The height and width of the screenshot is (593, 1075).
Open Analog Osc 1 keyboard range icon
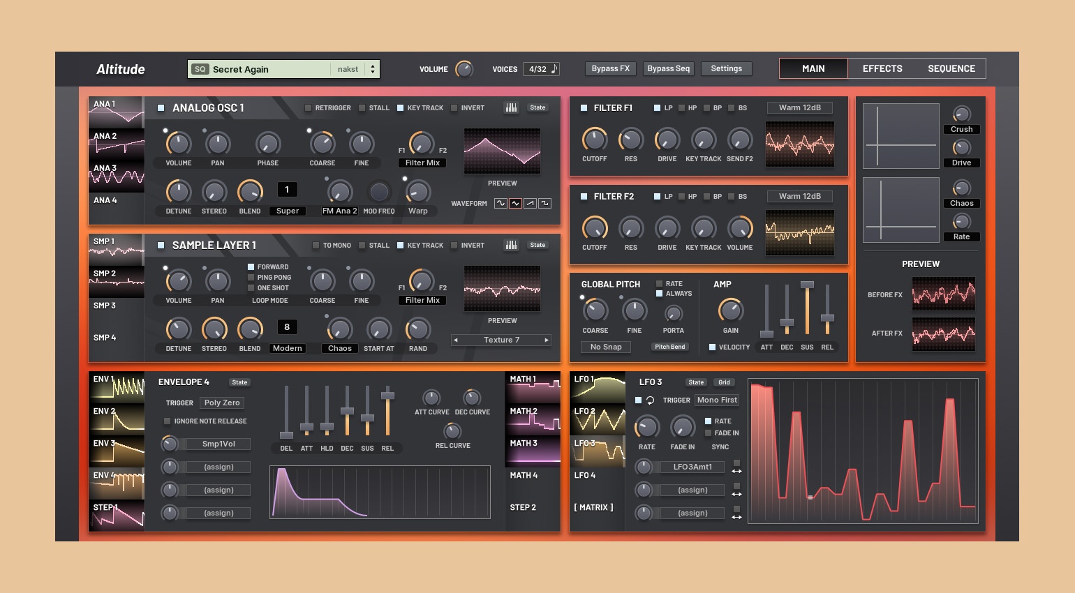tap(512, 107)
